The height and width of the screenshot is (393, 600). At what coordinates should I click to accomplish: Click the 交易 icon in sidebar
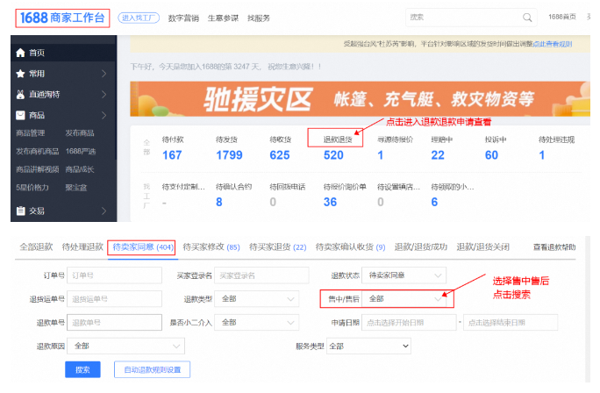21,211
